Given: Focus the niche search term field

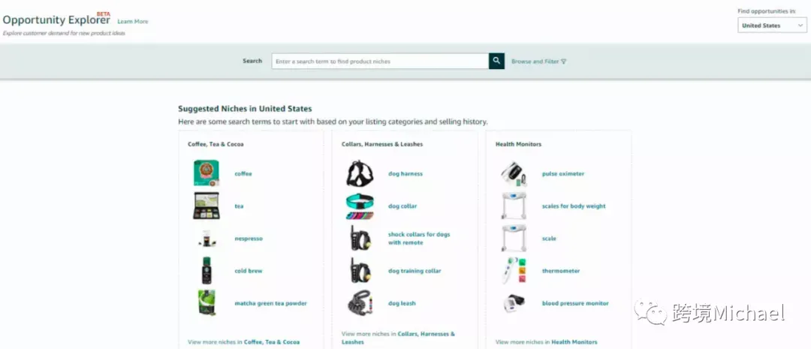Looking at the screenshot, I should (380, 61).
